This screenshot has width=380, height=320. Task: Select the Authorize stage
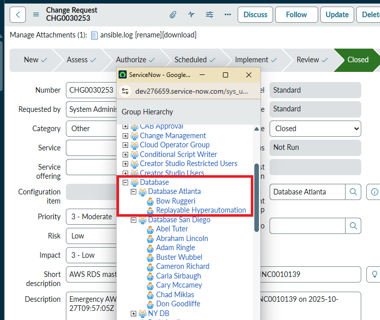135,60
